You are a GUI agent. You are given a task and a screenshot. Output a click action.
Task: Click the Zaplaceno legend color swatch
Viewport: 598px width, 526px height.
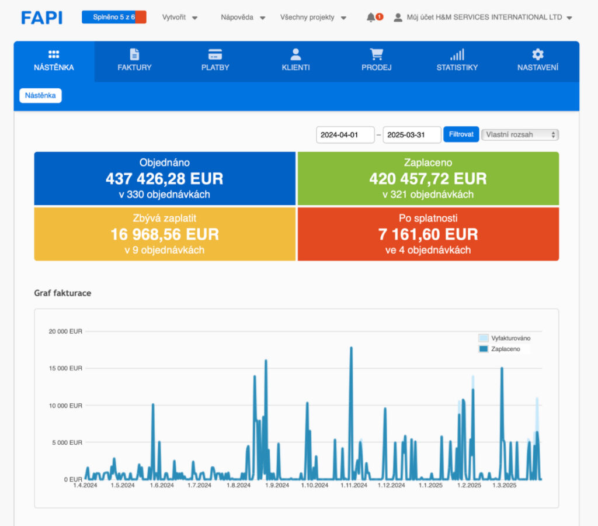pyautogui.click(x=483, y=348)
